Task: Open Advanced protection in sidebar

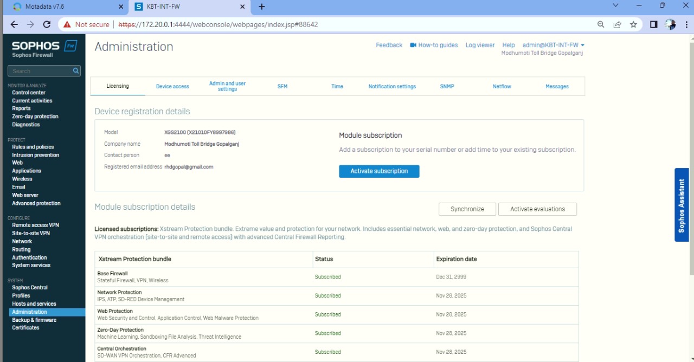Action: coord(36,203)
